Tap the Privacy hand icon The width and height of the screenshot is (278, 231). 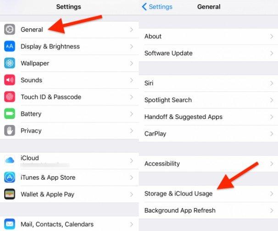pyautogui.click(x=10, y=130)
